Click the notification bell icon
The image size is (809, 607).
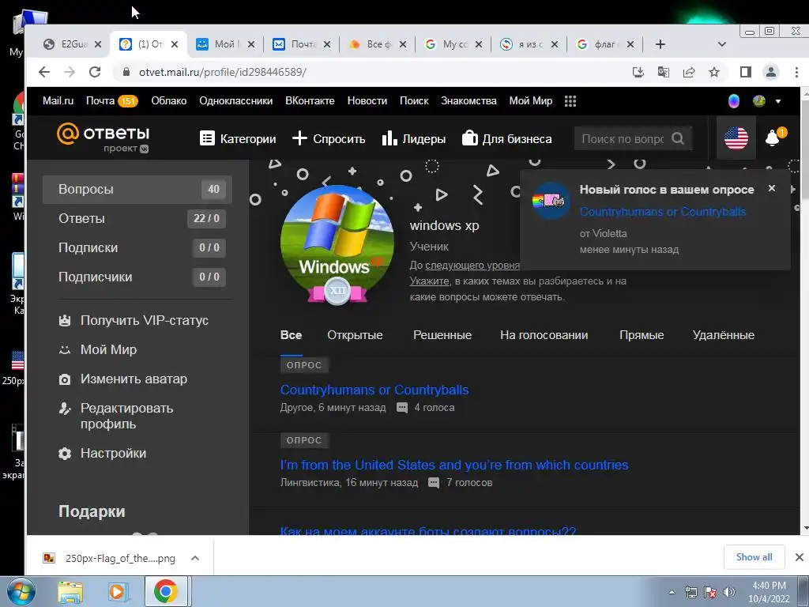pos(773,138)
